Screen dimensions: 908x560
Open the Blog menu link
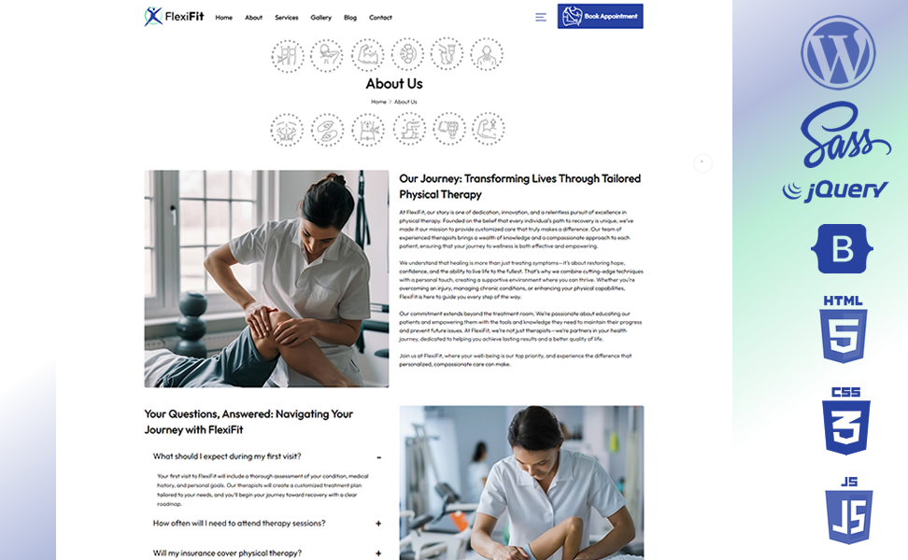coord(350,18)
